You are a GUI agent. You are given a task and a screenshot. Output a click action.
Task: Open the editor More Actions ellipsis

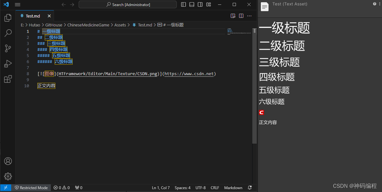click(x=249, y=16)
